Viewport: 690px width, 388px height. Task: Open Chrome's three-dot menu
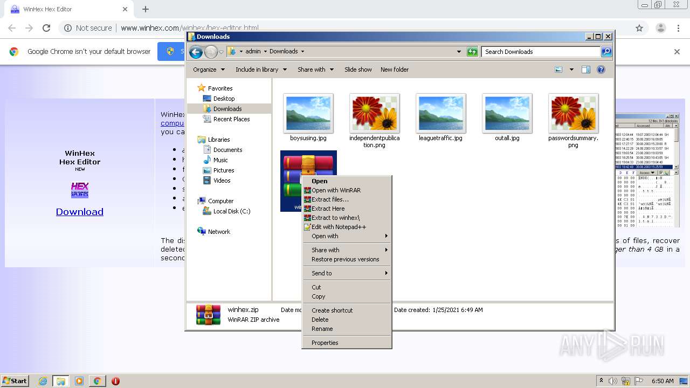point(679,28)
